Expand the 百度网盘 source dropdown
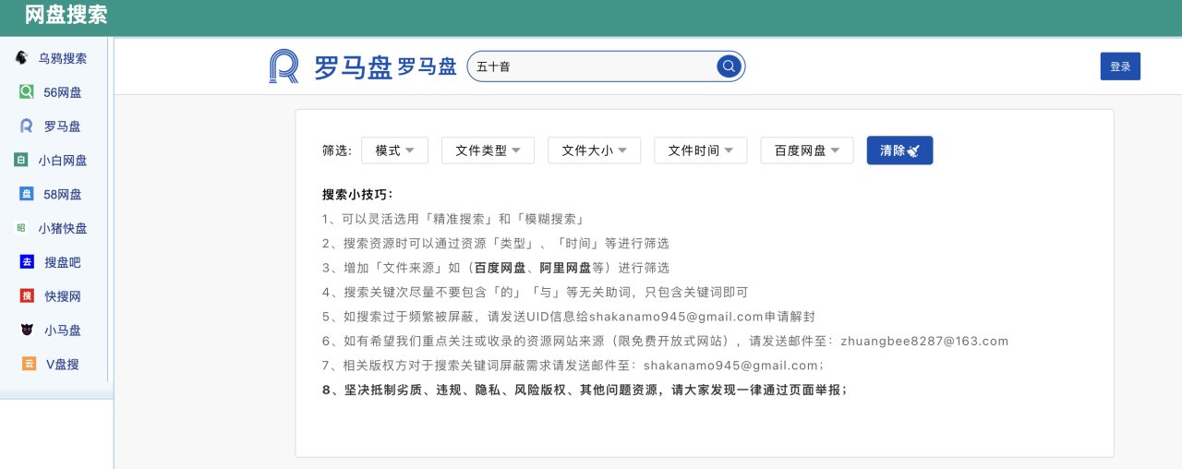 [x=807, y=150]
